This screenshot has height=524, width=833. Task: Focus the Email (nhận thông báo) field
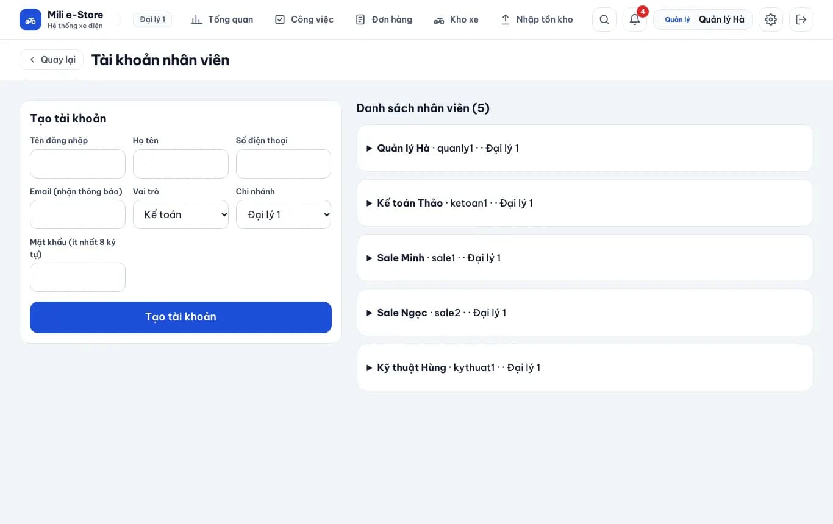point(77,214)
